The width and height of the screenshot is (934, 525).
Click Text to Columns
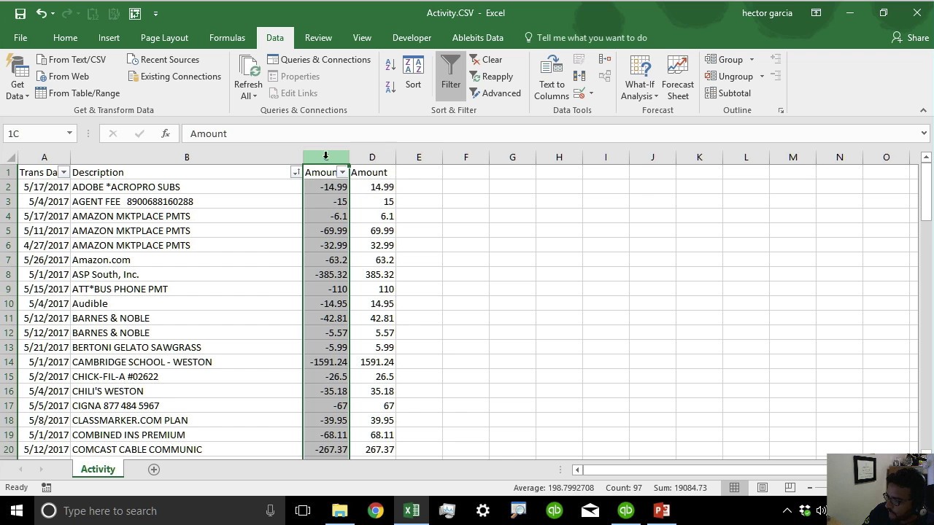pos(552,78)
